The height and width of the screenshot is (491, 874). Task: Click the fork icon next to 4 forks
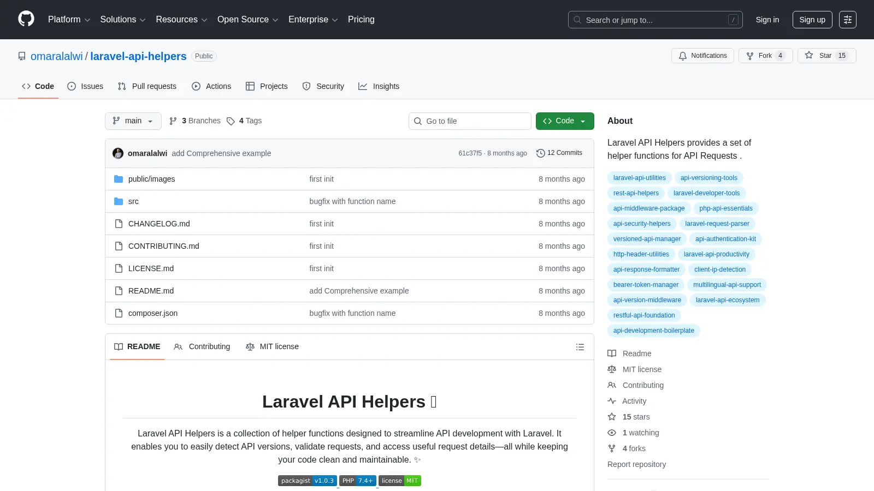point(612,448)
